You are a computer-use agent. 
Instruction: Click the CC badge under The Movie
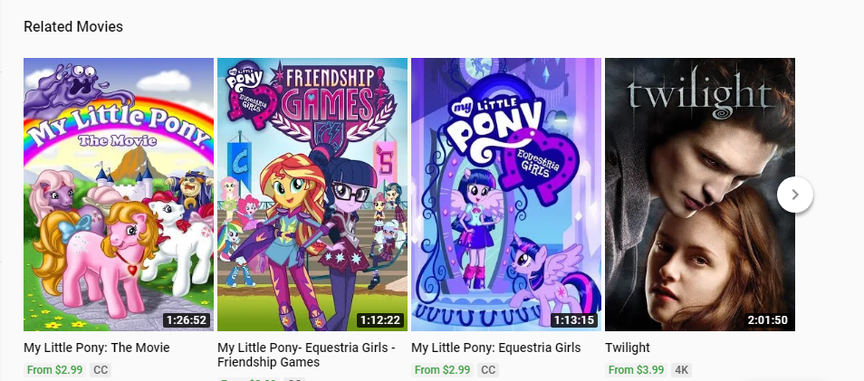[x=101, y=369]
